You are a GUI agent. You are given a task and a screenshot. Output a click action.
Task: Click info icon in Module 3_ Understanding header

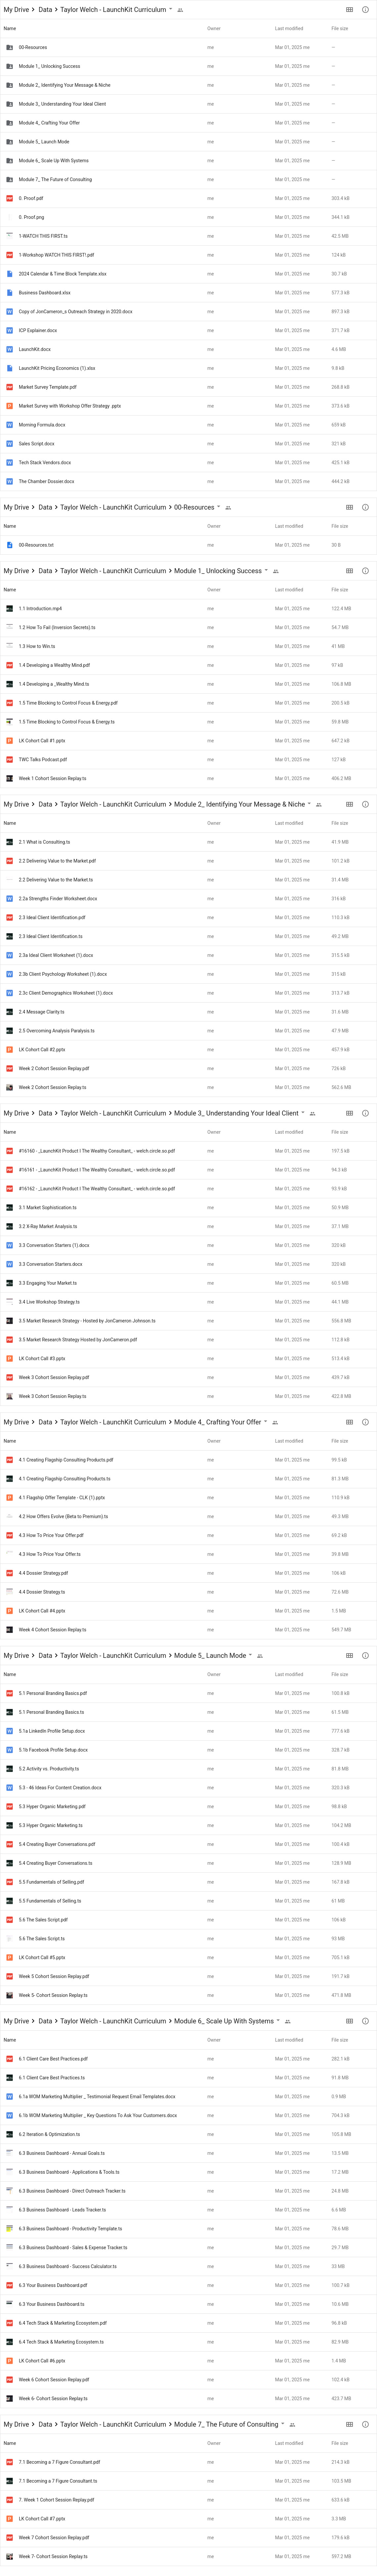(365, 1113)
